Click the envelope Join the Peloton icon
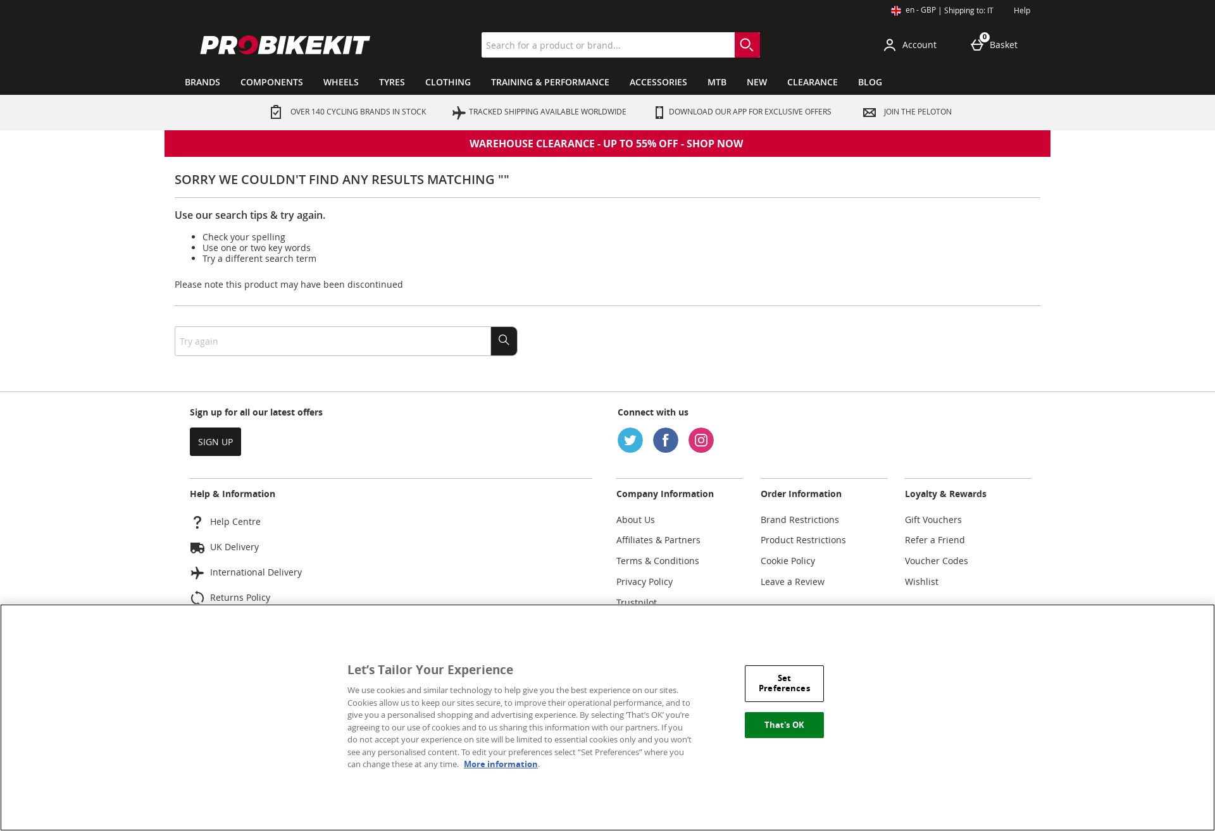This screenshot has width=1215, height=831. pos(869,113)
